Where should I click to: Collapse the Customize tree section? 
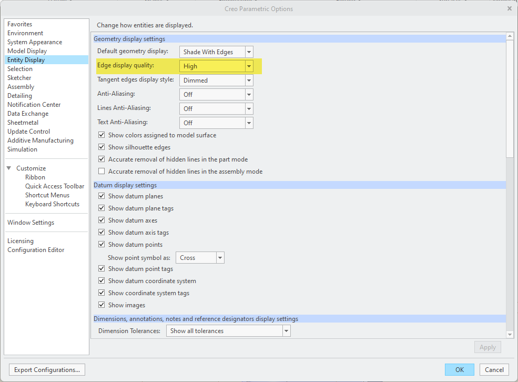(9, 168)
